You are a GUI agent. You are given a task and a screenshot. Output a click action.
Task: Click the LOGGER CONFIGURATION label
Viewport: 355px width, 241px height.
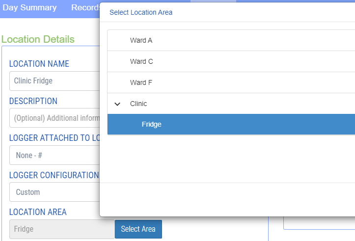[x=54, y=175]
